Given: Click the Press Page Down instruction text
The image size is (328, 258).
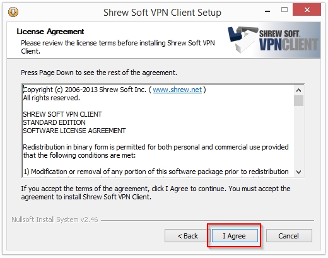Looking at the screenshot, I should click(99, 73).
